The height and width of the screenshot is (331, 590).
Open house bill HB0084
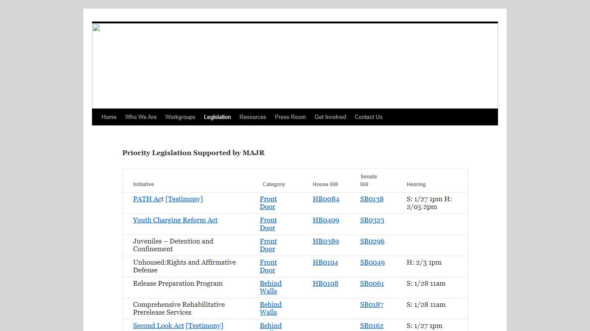[326, 199]
